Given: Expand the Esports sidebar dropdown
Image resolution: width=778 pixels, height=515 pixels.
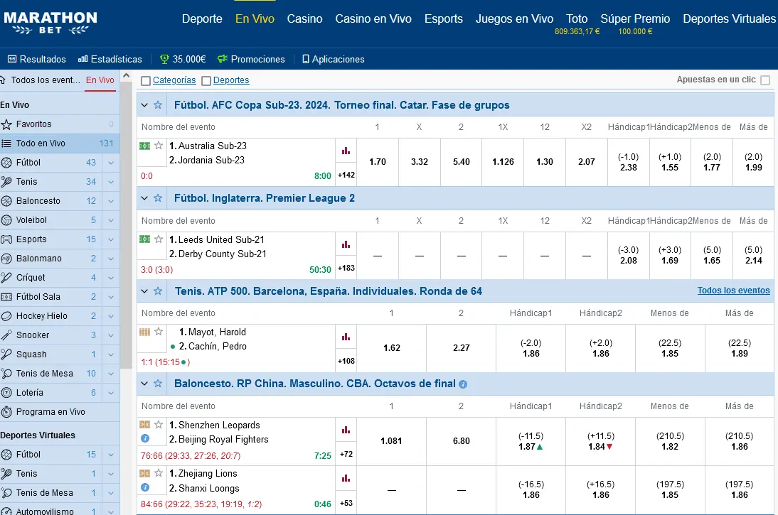Looking at the screenshot, I should tap(111, 239).
